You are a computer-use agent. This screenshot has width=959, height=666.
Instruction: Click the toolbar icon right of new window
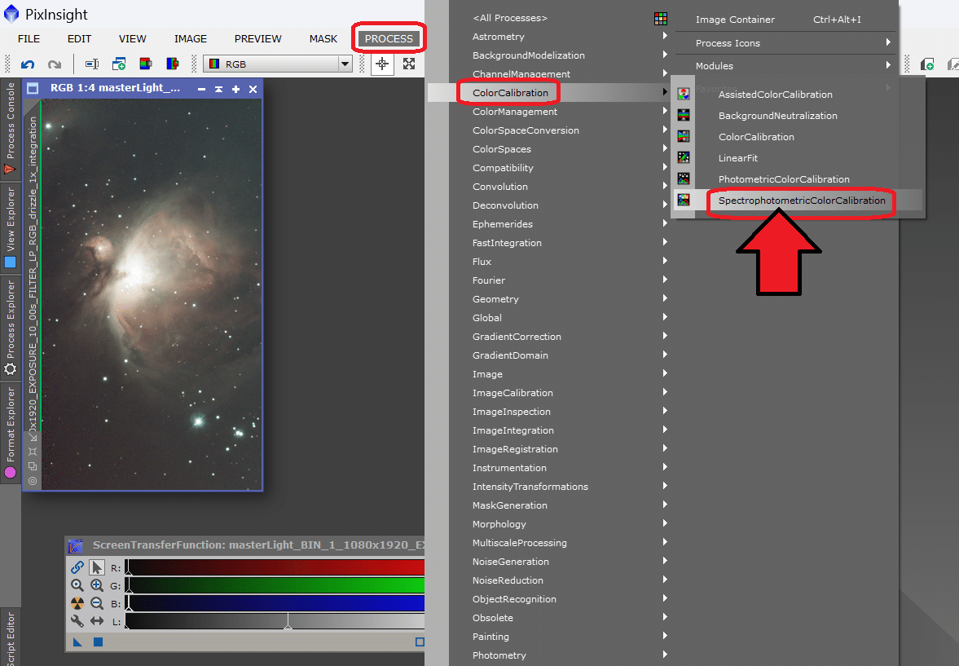tap(146, 64)
